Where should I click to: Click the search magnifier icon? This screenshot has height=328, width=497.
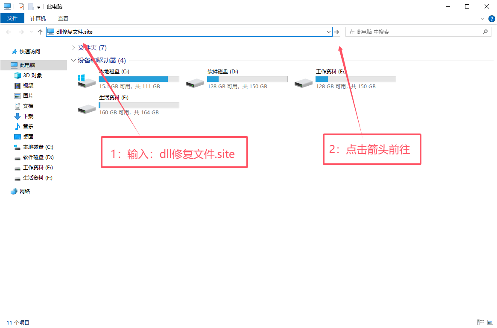pos(485,32)
